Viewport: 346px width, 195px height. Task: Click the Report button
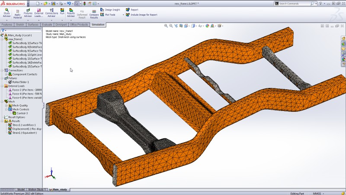click(134, 9)
